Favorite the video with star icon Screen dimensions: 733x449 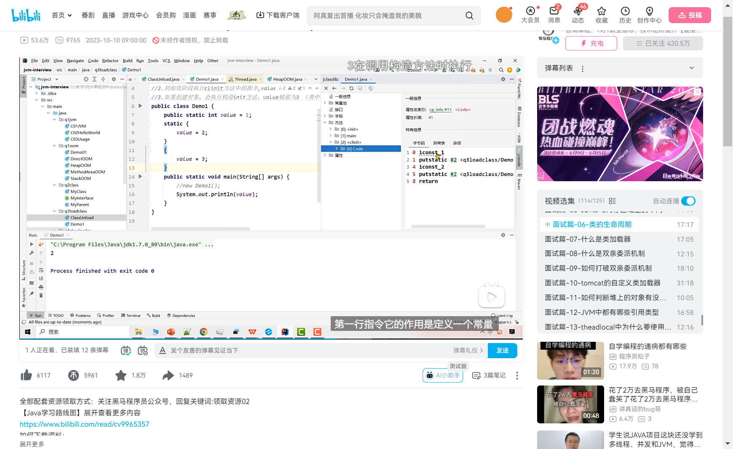point(121,375)
